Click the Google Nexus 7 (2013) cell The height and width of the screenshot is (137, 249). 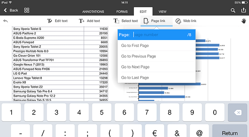coord(48,65)
